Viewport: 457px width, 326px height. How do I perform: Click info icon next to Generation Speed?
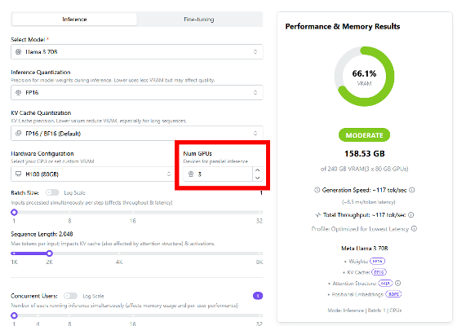click(411, 190)
